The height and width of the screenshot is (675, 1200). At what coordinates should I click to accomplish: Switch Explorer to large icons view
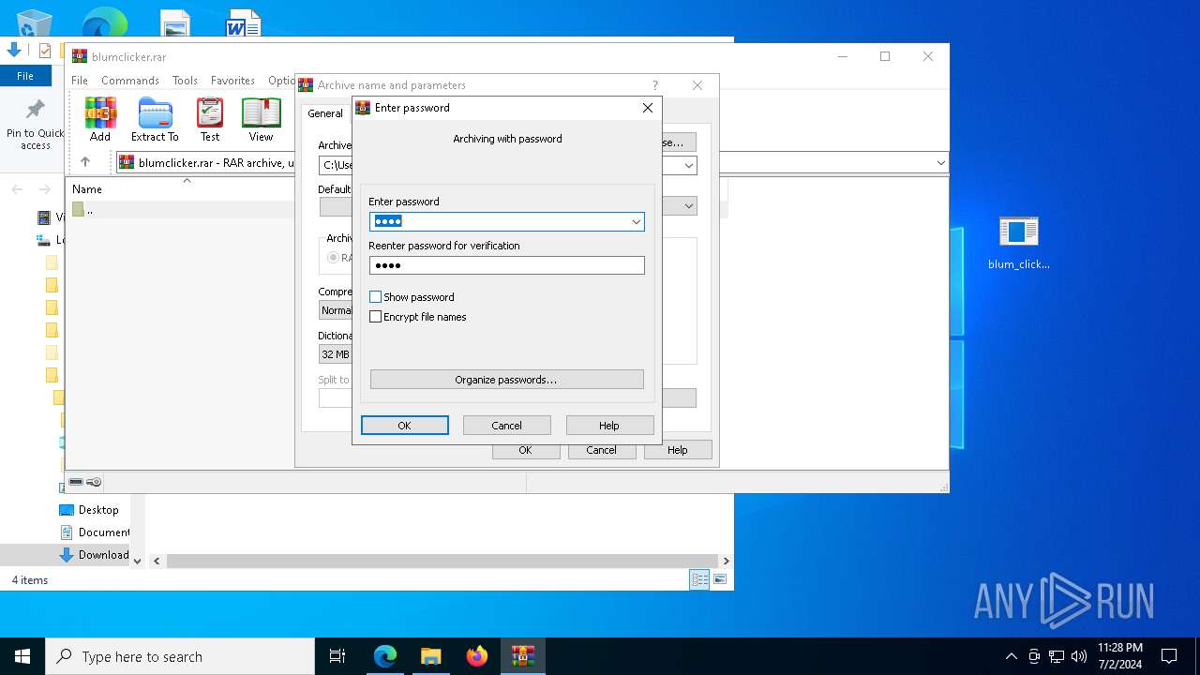(720, 580)
